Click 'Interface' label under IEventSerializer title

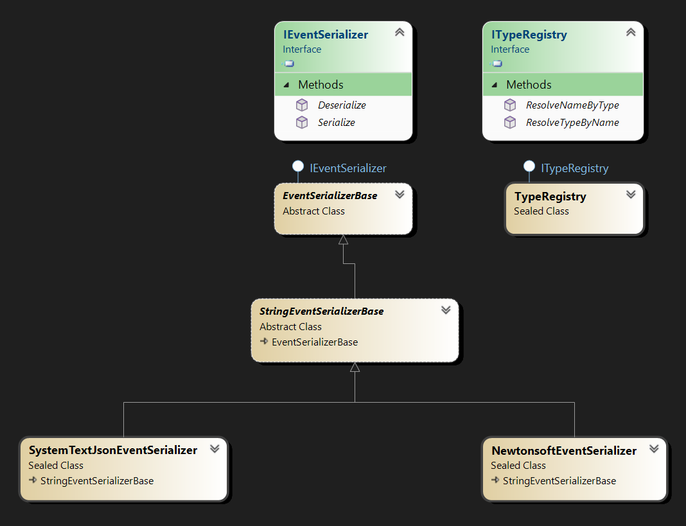302,49
